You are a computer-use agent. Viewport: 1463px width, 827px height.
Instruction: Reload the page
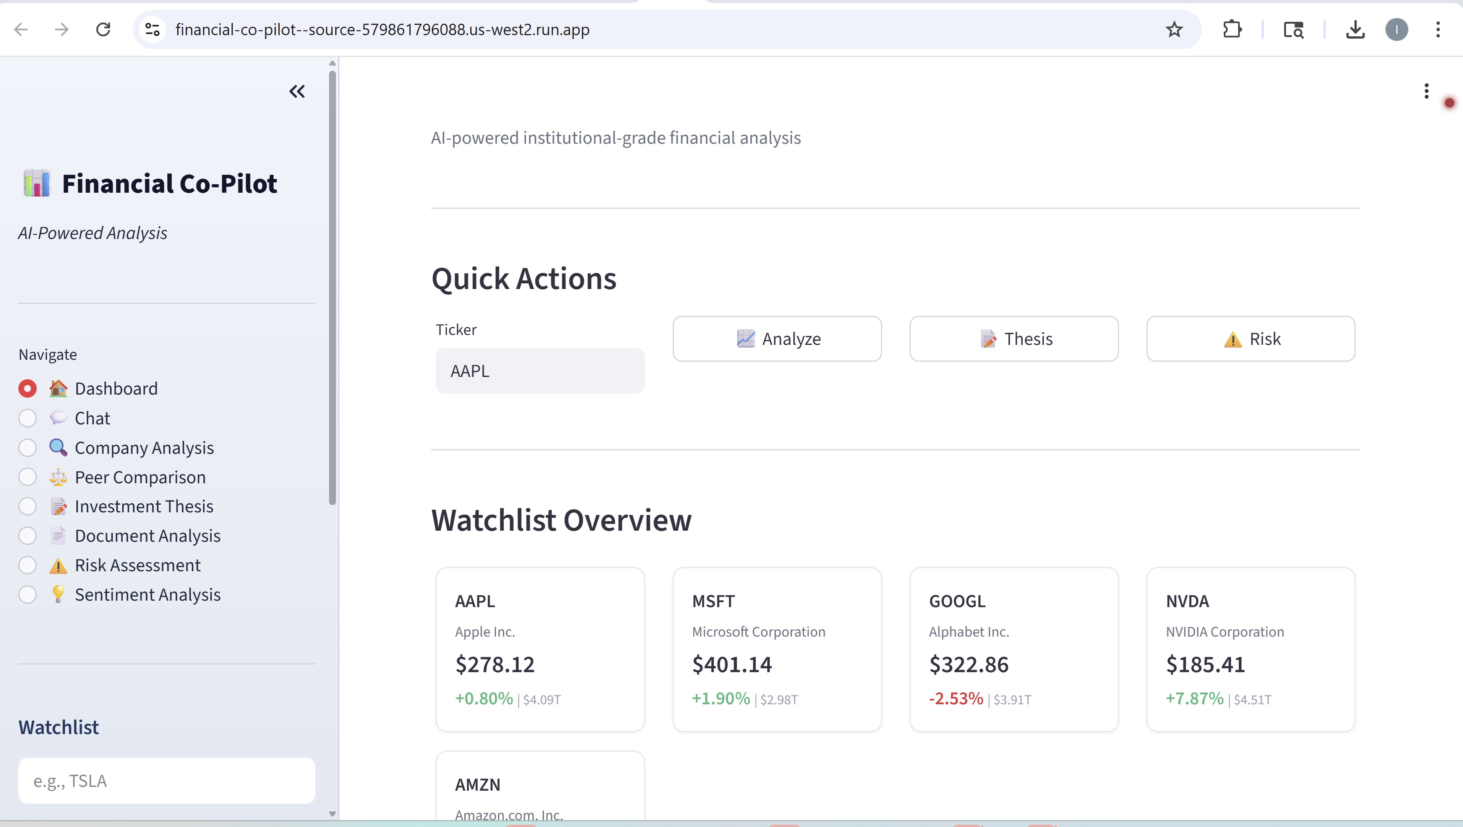[103, 29]
